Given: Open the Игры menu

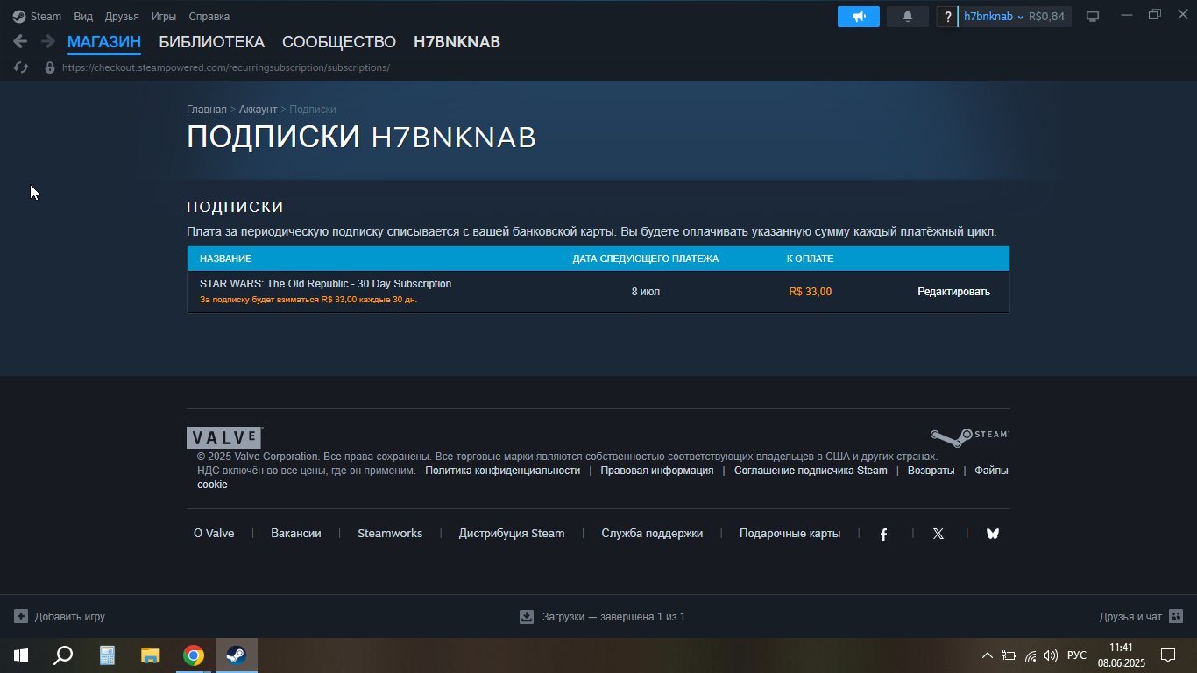Looking at the screenshot, I should click(x=164, y=17).
